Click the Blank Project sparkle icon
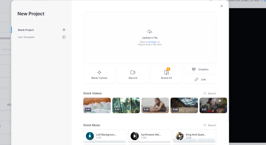 (64, 30)
